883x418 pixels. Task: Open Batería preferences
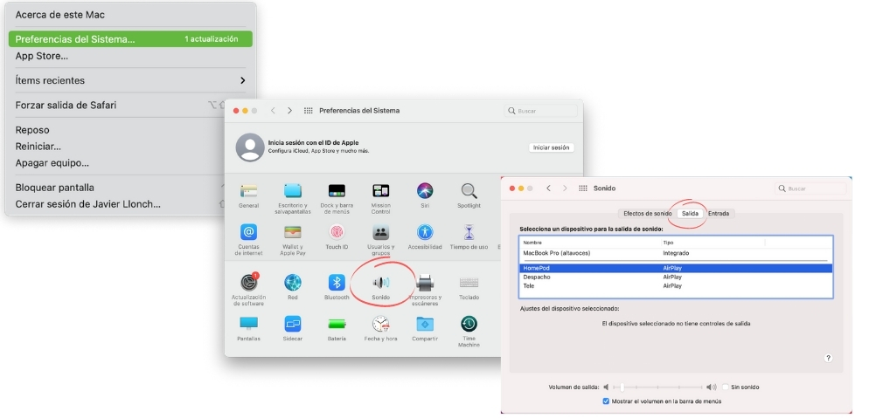[x=337, y=324]
